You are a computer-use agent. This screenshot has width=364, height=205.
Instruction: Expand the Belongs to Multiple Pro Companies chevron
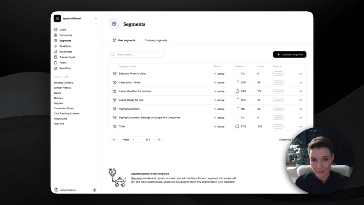(301, 118)
